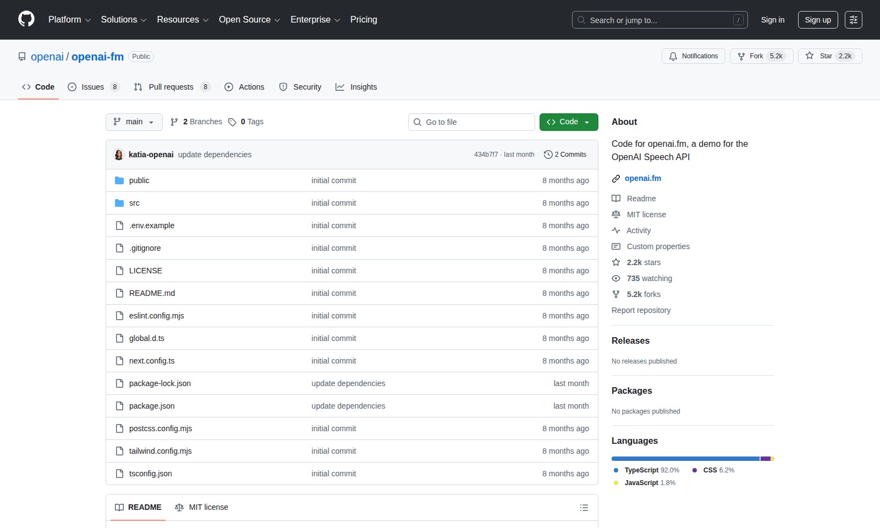Expand the Platform menu
Viewport: 880px width, 528px height.
[x=70, y=20]
